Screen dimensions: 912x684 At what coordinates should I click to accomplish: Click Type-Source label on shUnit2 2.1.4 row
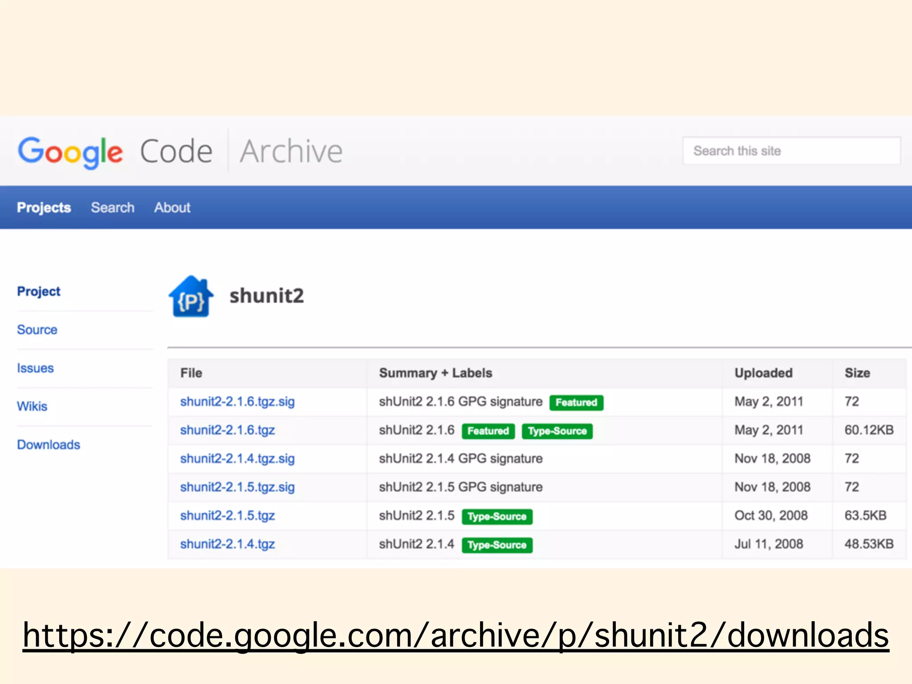[x=497, y=545]
